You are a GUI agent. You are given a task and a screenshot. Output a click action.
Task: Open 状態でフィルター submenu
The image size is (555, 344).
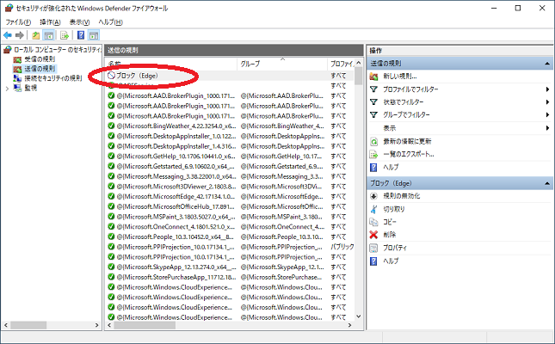404,102
